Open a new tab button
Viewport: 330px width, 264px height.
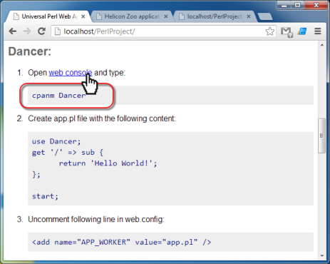tap(265, 16)
